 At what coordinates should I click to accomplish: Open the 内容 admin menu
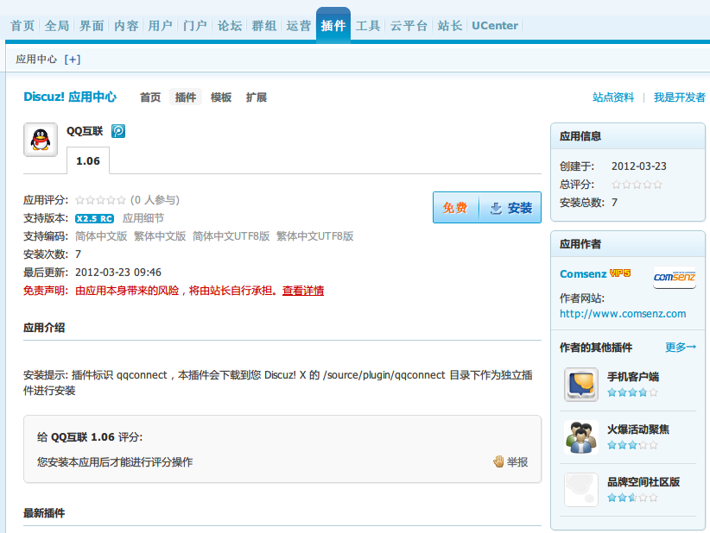[126, 26]
